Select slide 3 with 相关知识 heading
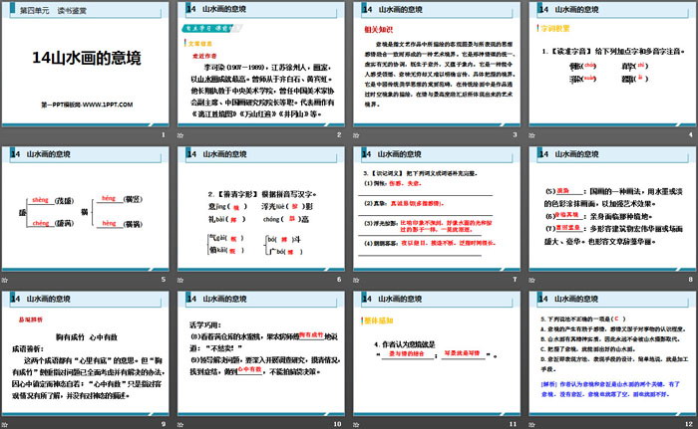 (437, 65)
